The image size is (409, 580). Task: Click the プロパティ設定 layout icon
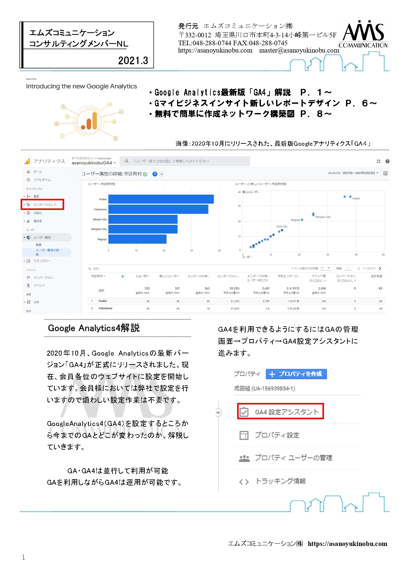point(244,435)
